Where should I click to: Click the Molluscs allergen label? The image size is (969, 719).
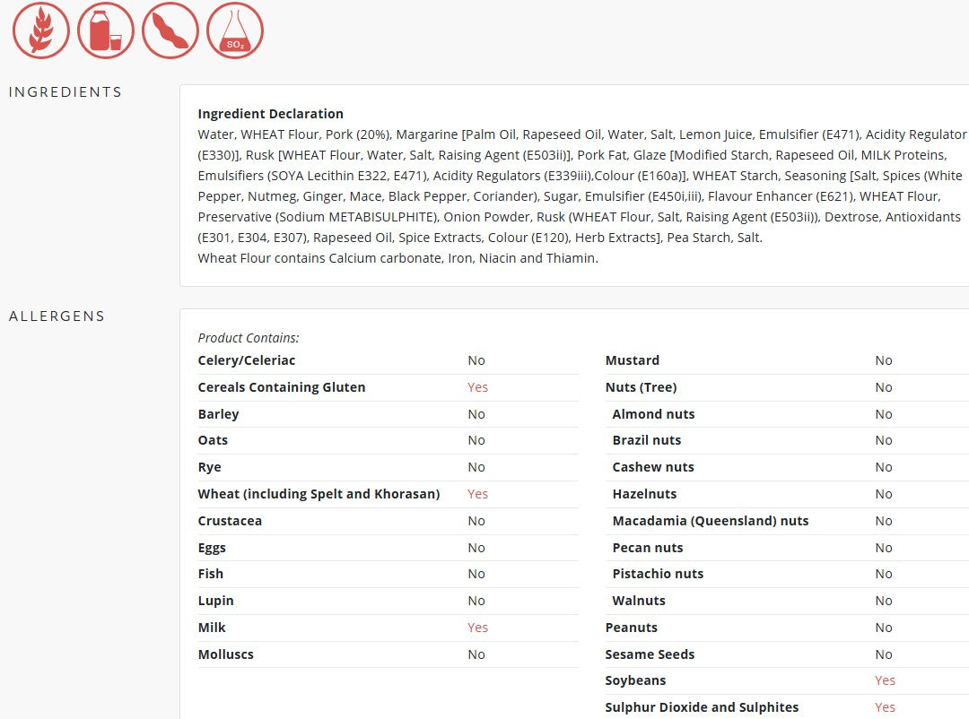click(226, 654)
